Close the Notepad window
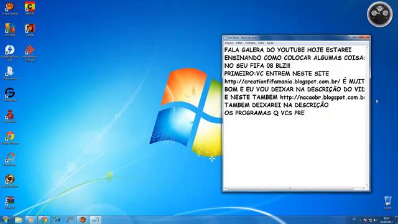 coord(365,37)
